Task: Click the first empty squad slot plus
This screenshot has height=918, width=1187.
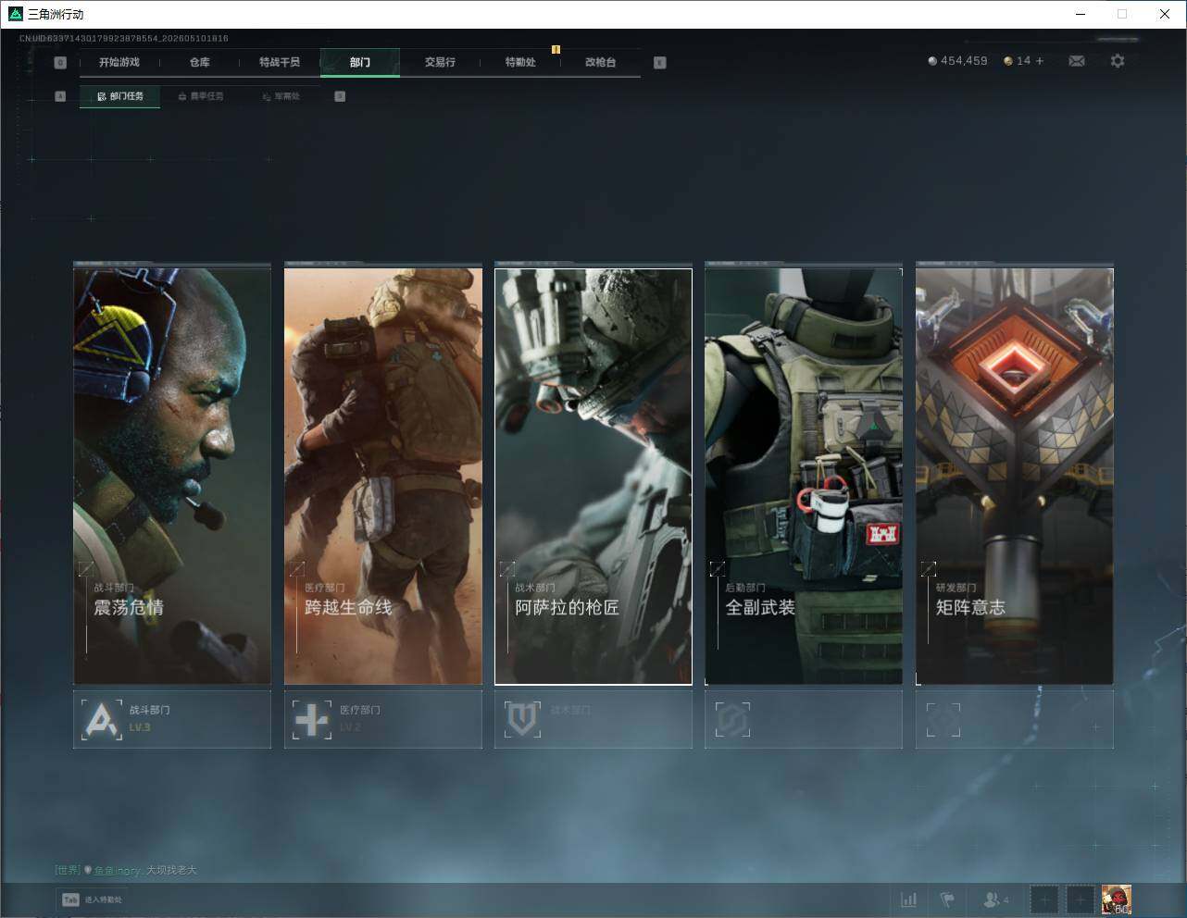Action: [1044, 899]
